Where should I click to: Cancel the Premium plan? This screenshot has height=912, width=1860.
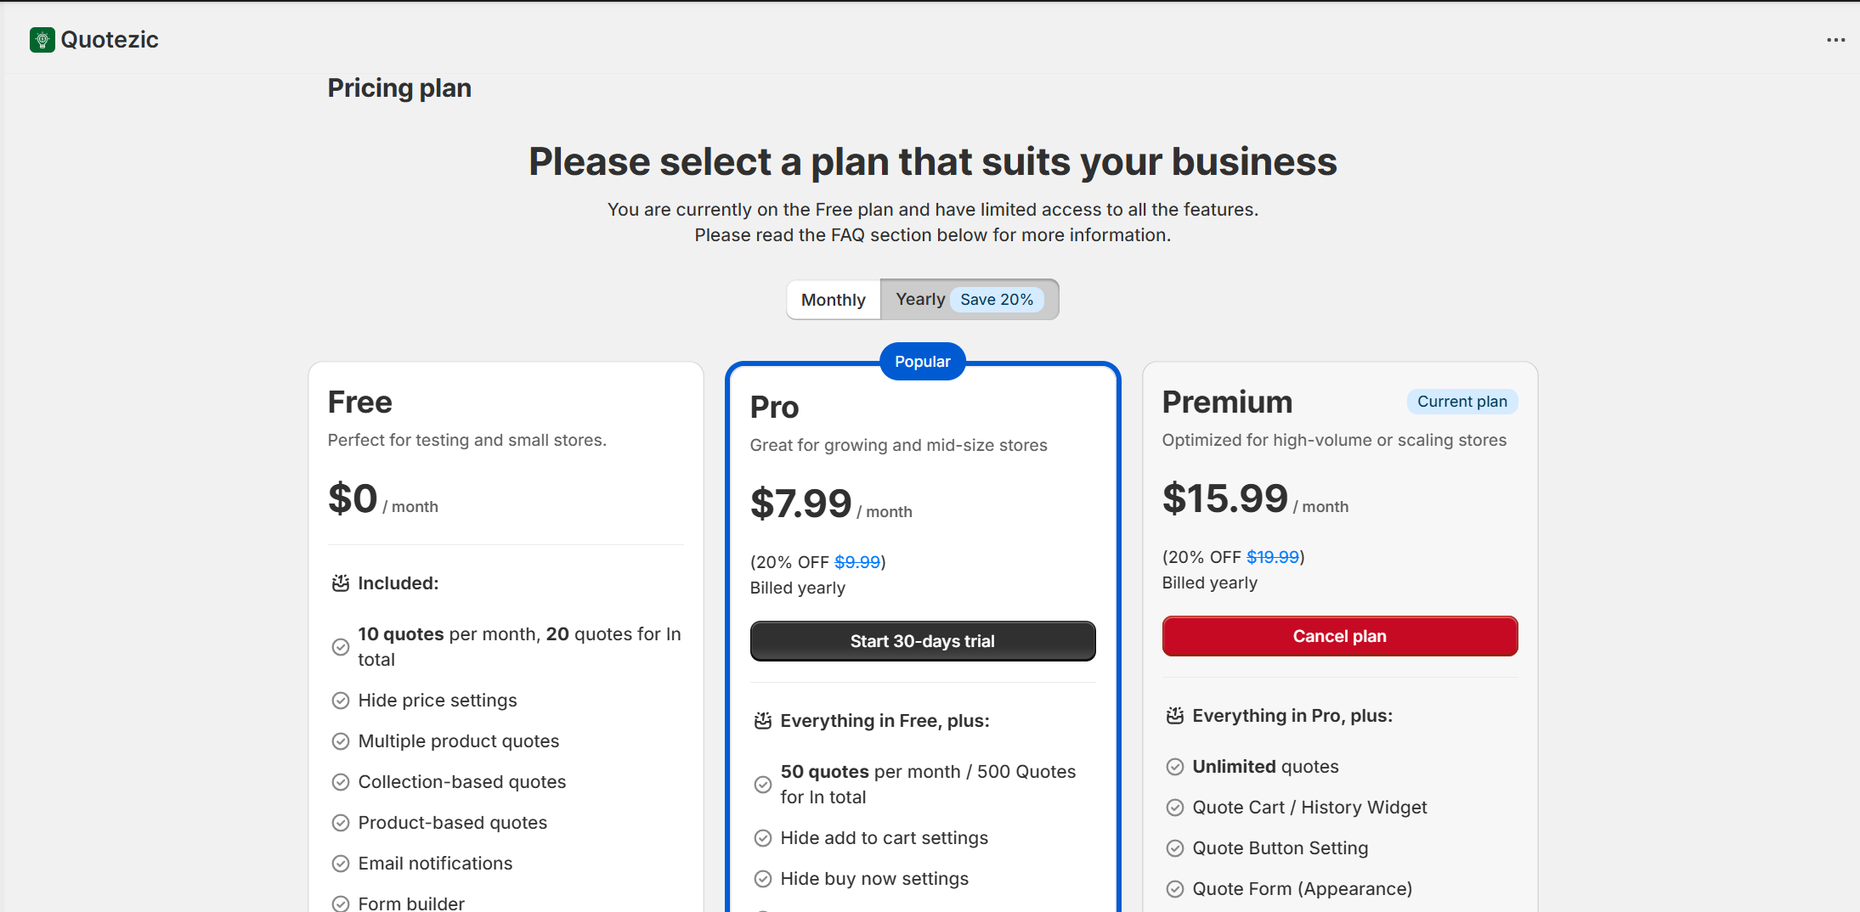click(1340, 636)
